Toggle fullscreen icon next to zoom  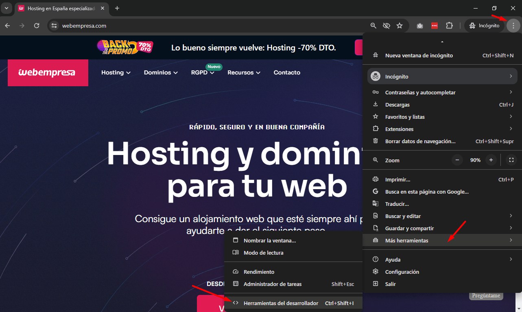(x=511, y=160)
